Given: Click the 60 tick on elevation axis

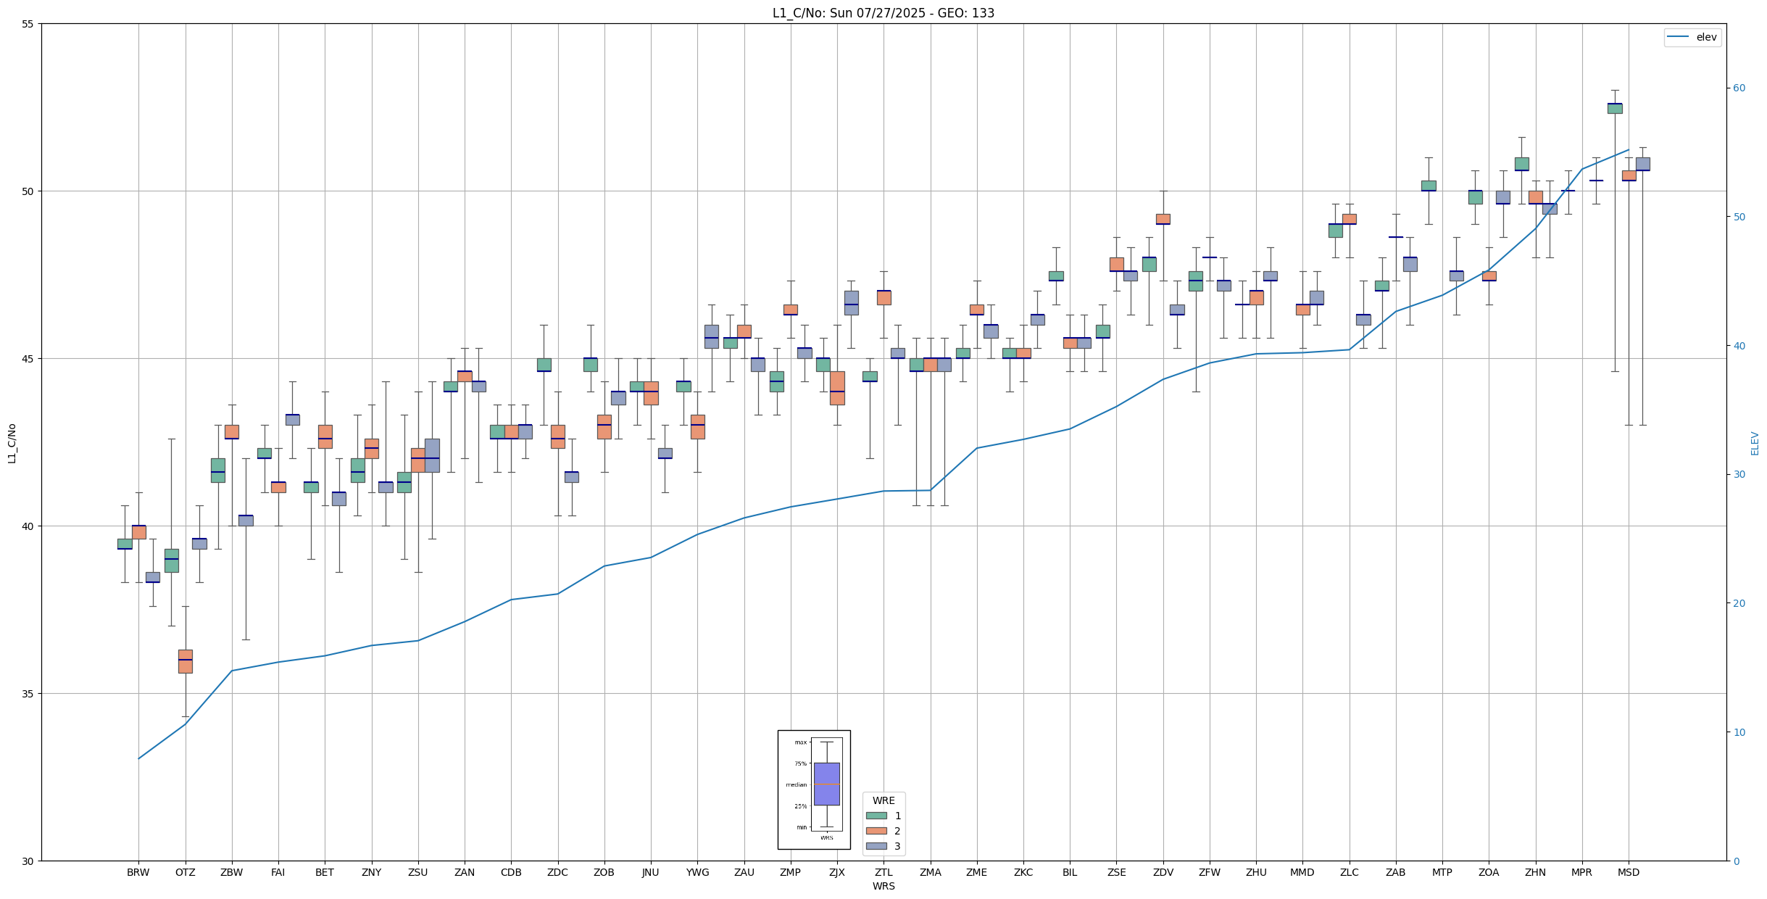Looking at the screenshot, I should coord(1739,88).
